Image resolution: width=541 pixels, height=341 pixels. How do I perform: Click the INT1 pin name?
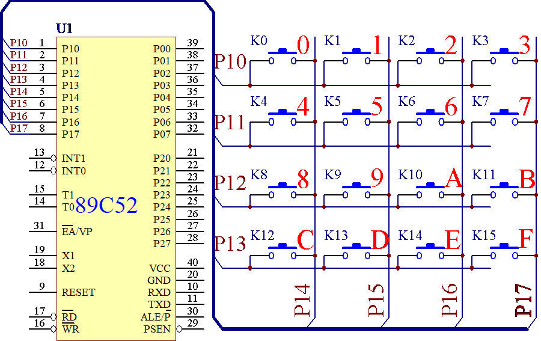(73, 158)
